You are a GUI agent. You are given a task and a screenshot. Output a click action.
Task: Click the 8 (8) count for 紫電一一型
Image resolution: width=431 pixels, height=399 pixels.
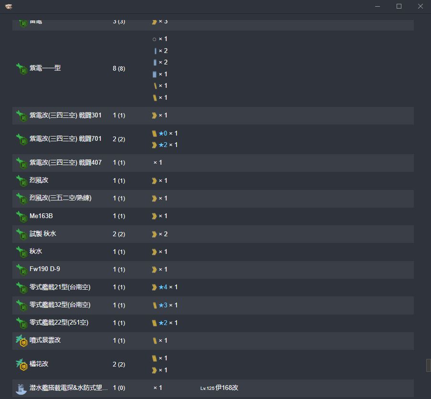119,68
